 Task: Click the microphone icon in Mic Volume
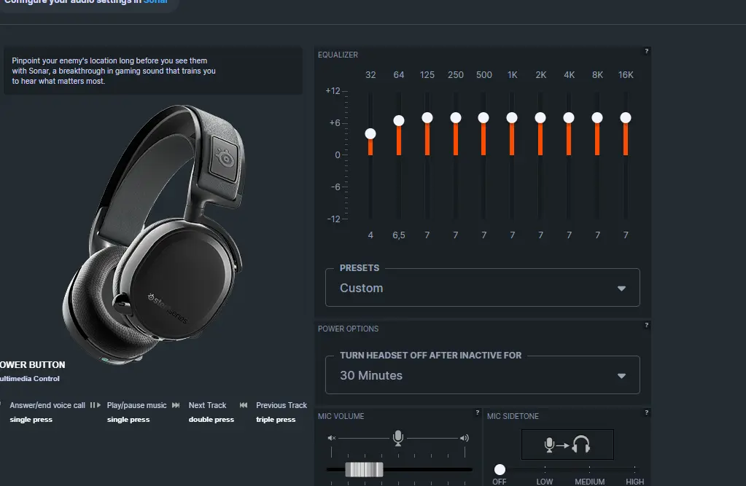(x=398, y=438)
